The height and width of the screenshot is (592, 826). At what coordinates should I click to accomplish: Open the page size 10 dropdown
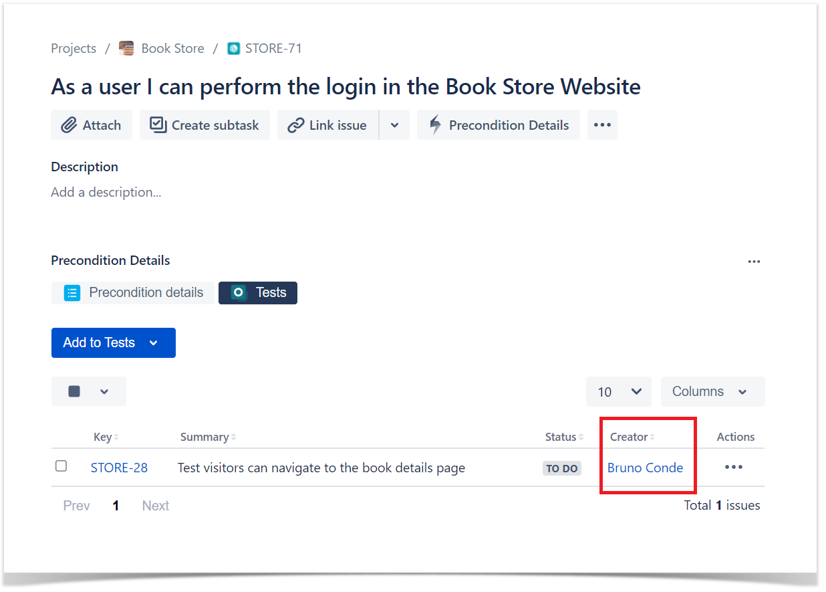[619, 391]
